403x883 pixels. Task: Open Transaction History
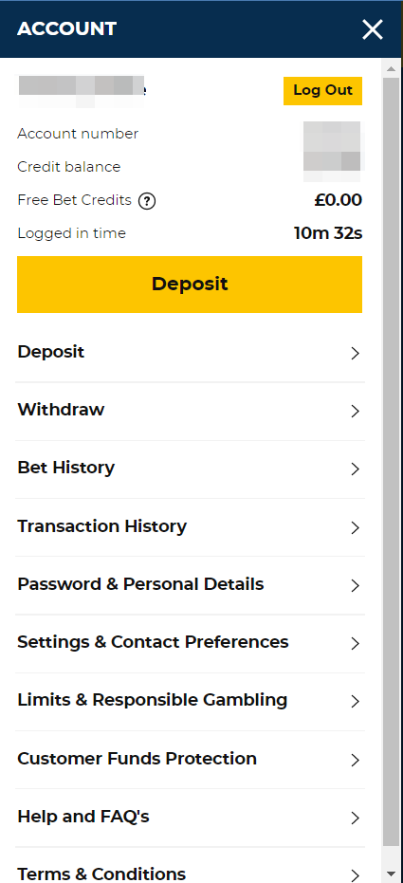pyautogui.click(x=190, y=527)
